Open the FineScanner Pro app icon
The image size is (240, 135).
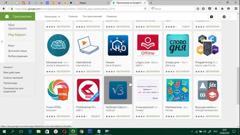pyautogui.click(x=88, y=90)
